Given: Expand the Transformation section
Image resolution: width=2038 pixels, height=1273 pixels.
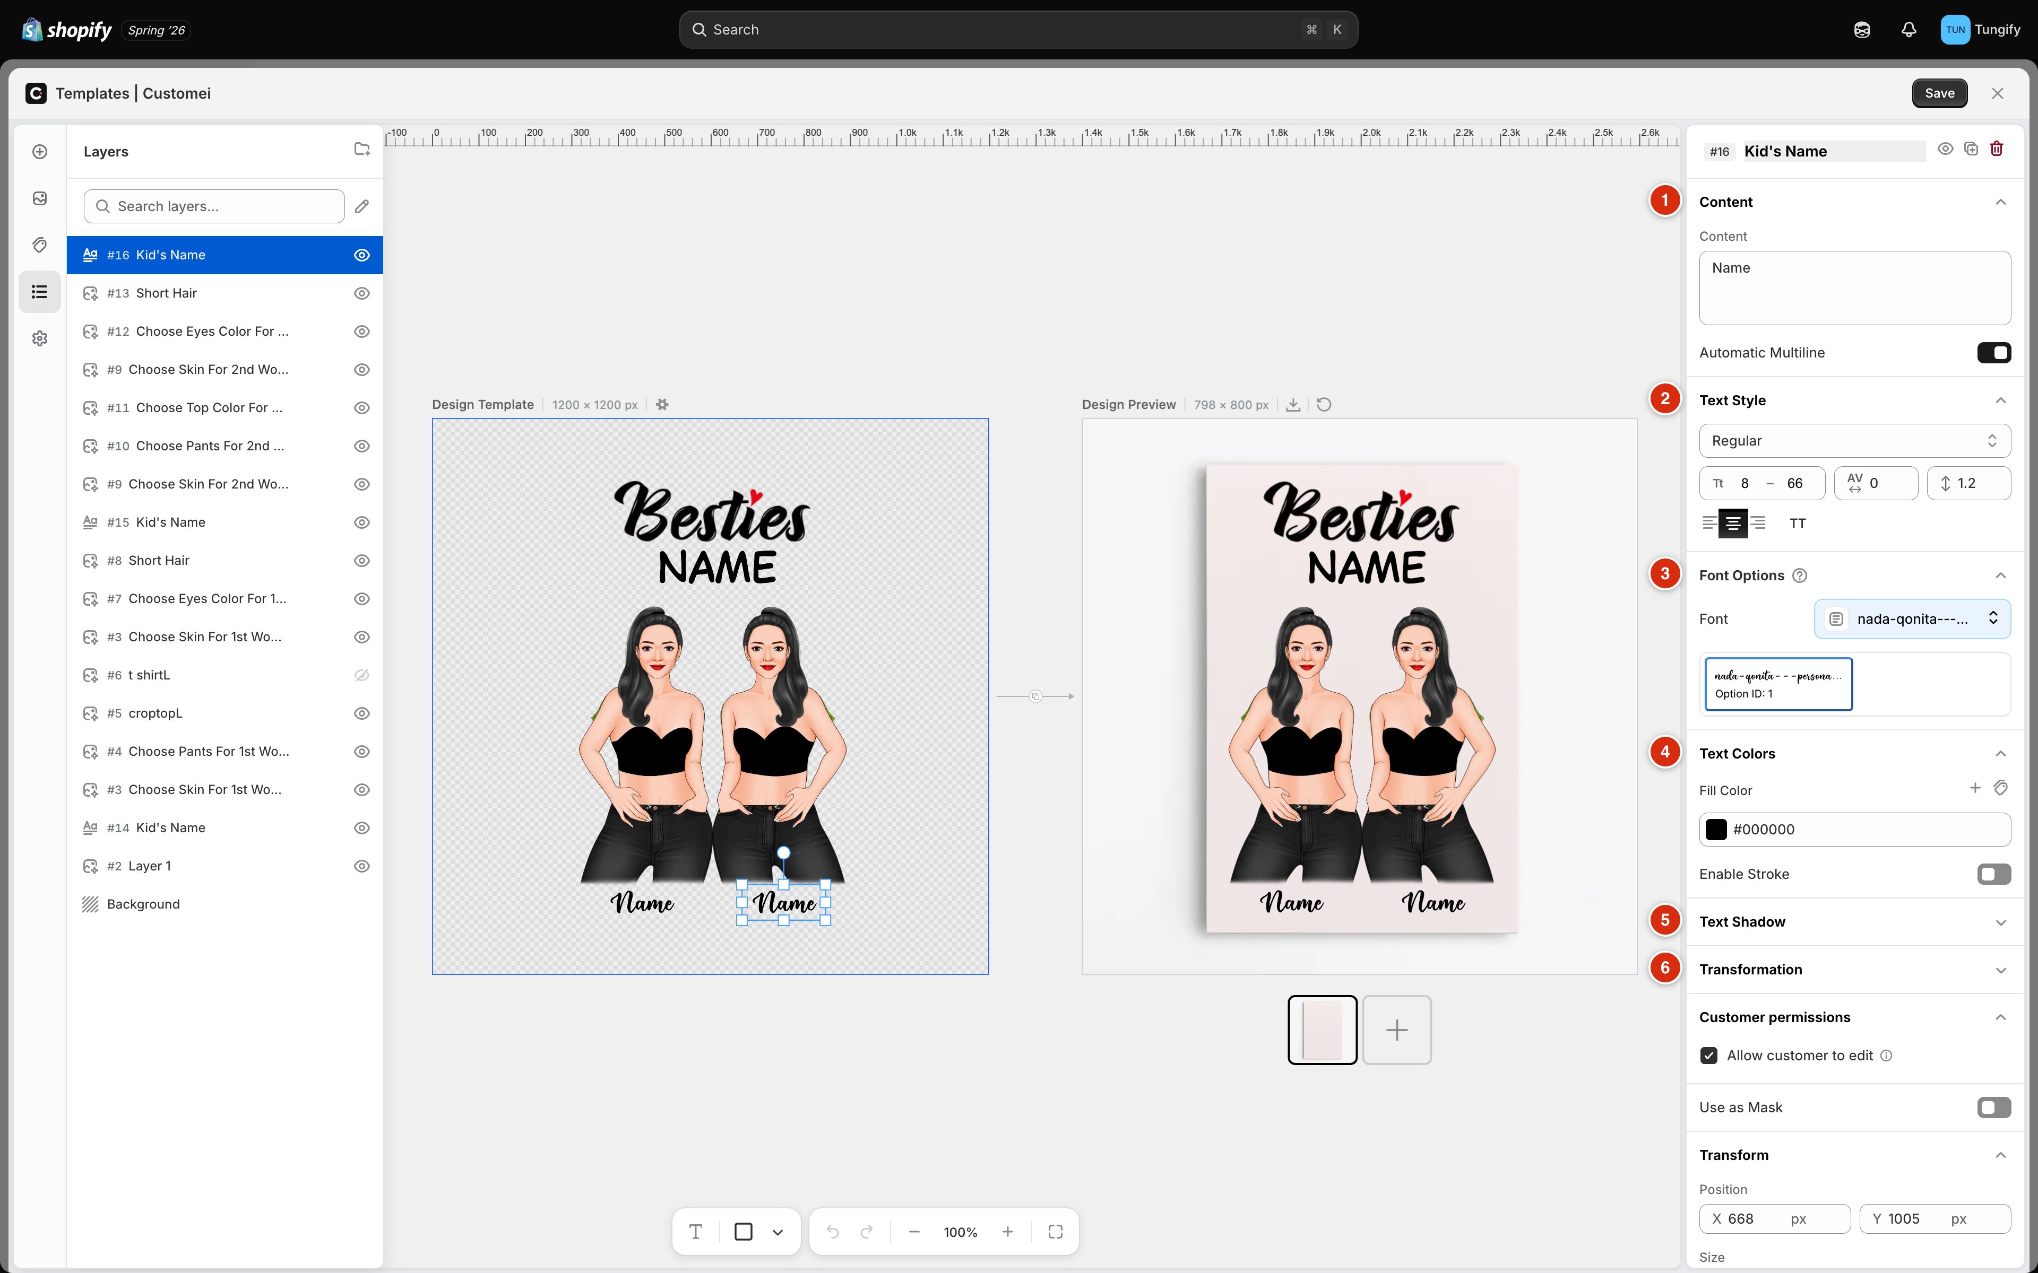Looking at the screenshot, I should (2001, 970).
